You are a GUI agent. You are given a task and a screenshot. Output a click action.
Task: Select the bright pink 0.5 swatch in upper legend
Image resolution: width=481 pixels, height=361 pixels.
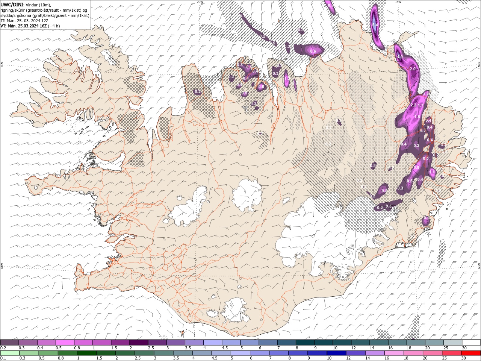point(65,343)
